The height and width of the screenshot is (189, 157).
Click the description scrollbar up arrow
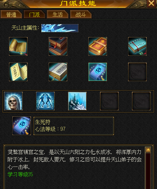148,150
